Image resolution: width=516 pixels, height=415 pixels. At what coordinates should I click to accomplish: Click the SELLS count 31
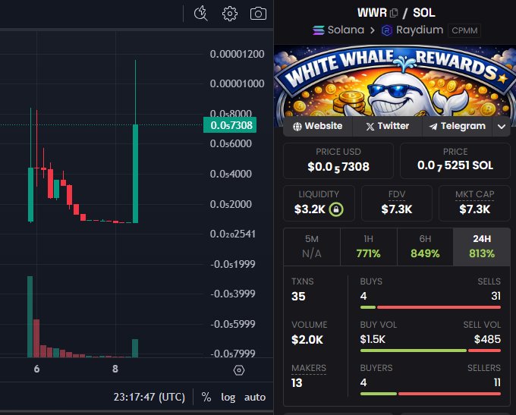point(496,296)
